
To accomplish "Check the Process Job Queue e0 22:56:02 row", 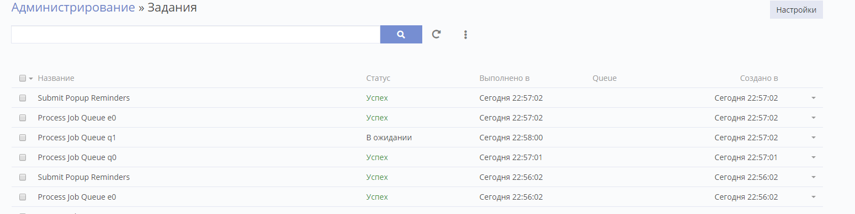I will (x=23, y=197).
